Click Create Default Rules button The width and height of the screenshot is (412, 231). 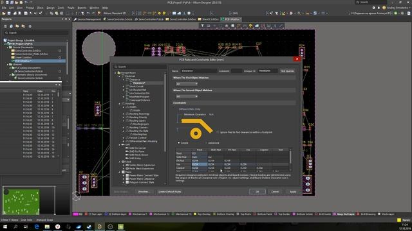point(170,192)
